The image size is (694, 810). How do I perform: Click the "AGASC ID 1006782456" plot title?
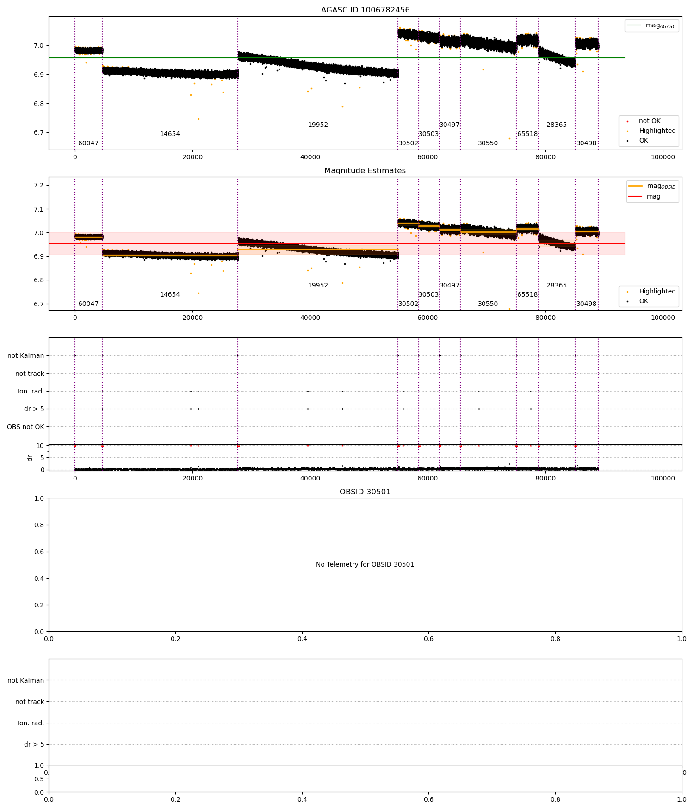(x=365, y=10)
